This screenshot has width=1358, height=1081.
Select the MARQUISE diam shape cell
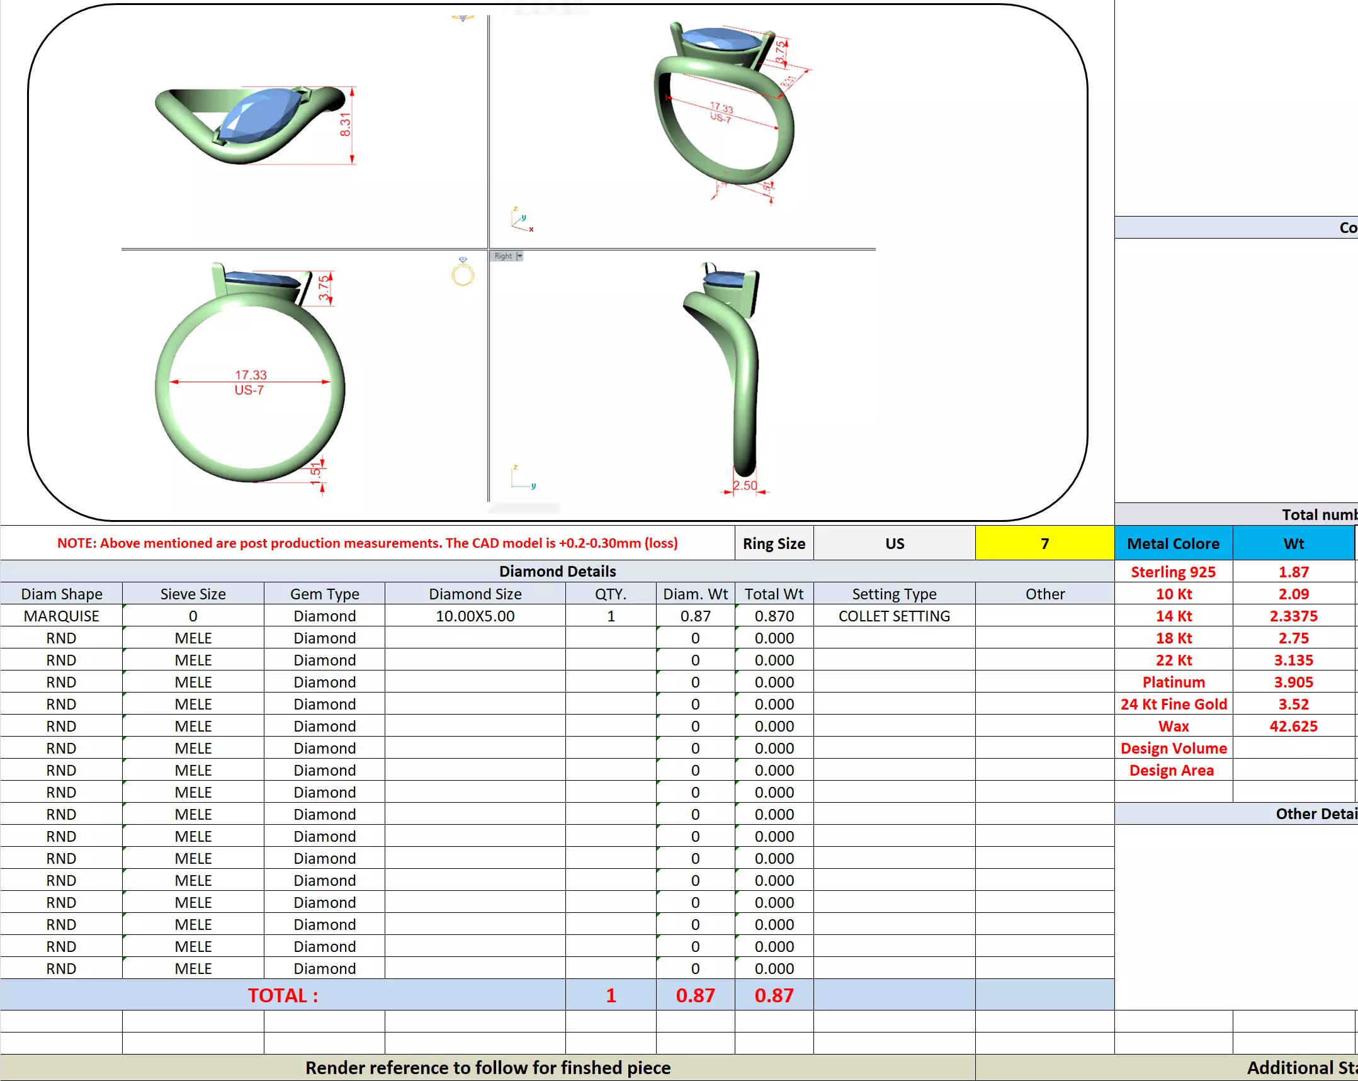tap(61, 616)
